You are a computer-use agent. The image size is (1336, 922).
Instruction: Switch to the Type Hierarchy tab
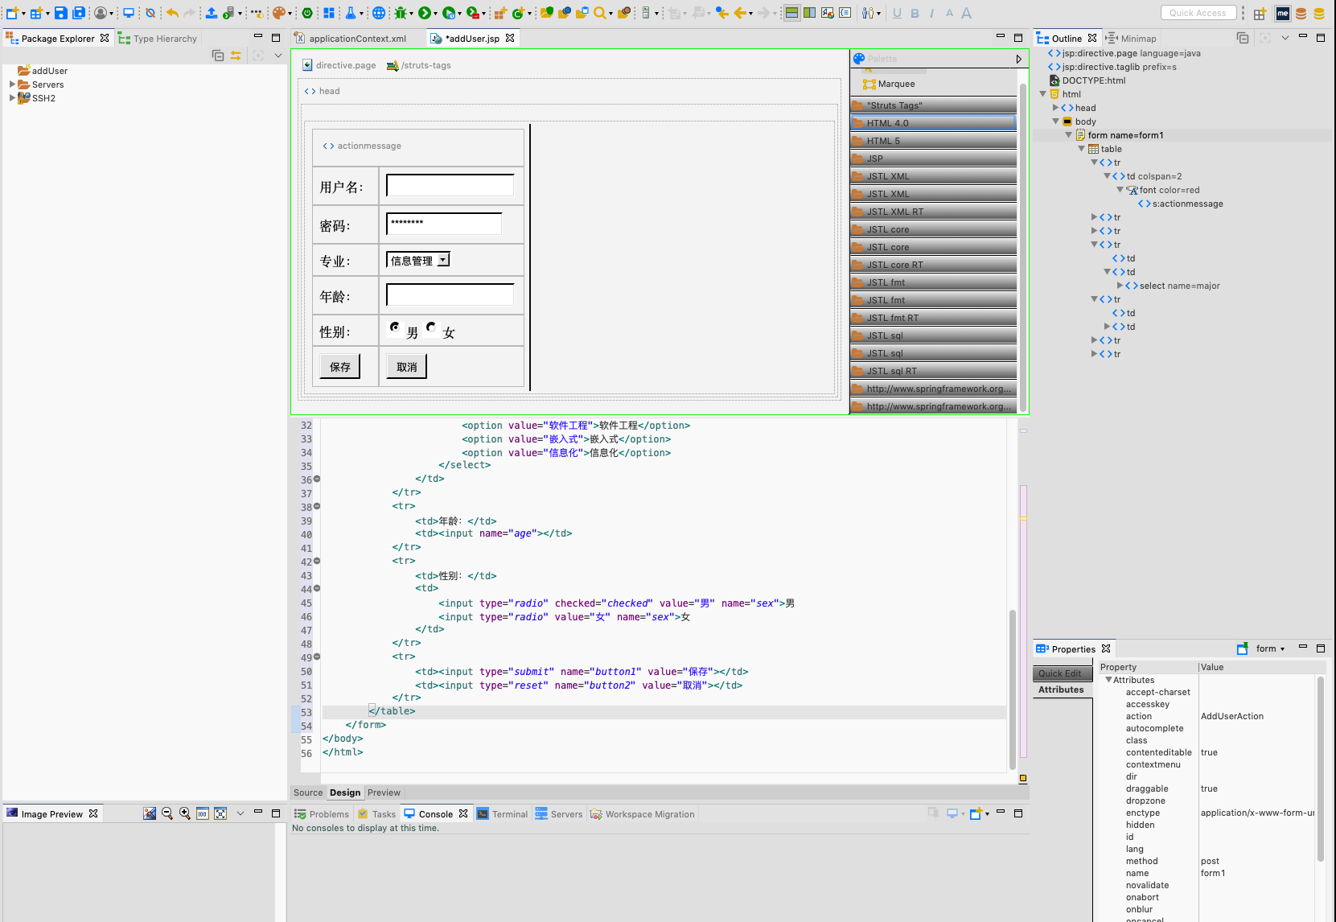click(158, 38)
